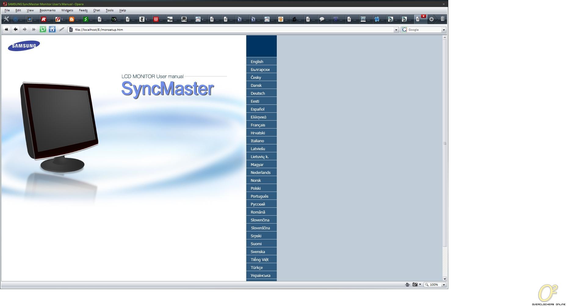Click the Forward arrow button
Screen dimensions: 567x307
[25, 30]
